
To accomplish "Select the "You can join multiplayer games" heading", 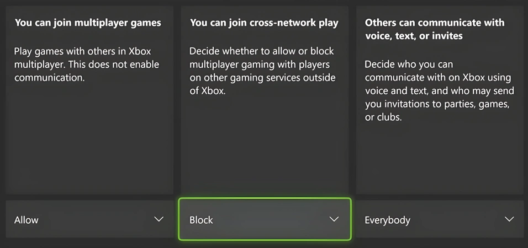I will (x=88, y=23).
